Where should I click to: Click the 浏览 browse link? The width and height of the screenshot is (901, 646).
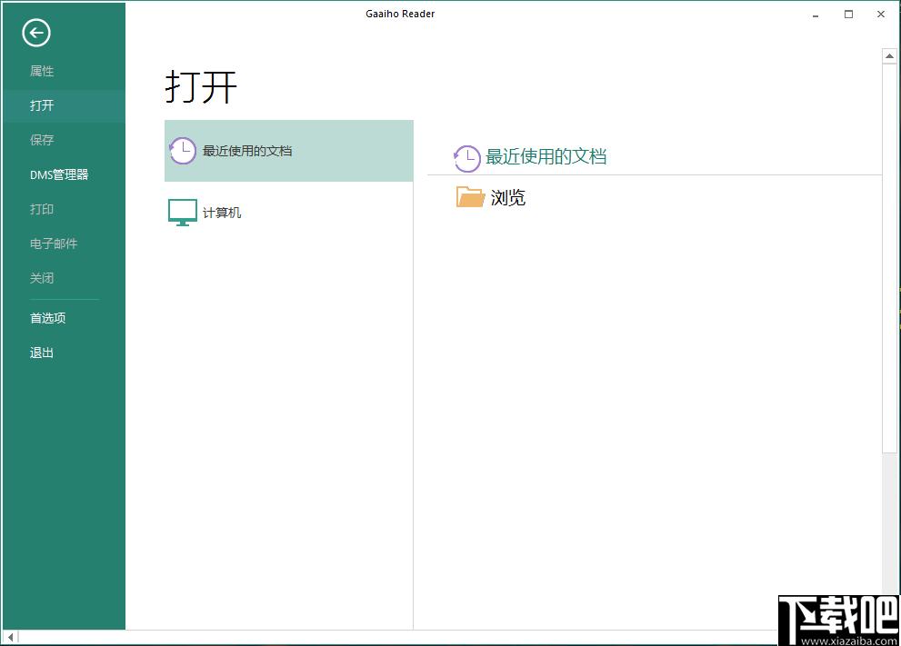pos(508,197)
